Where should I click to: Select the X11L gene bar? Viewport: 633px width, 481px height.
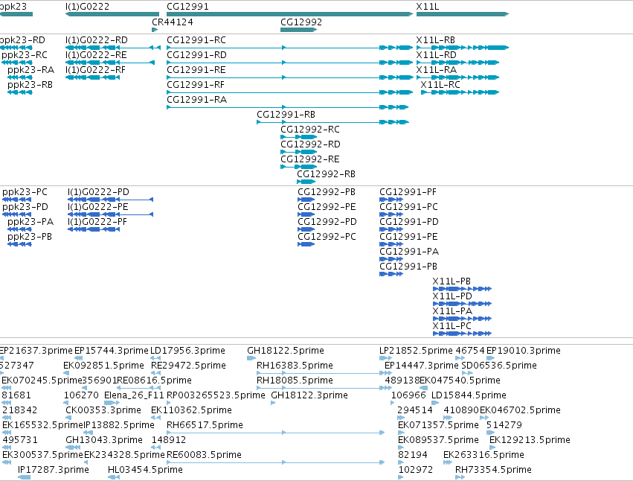point(463,14)
